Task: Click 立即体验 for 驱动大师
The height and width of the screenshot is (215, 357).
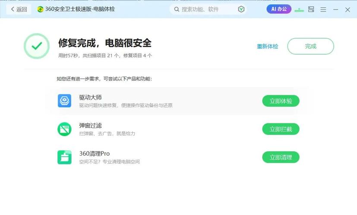Action: (281, 101)
